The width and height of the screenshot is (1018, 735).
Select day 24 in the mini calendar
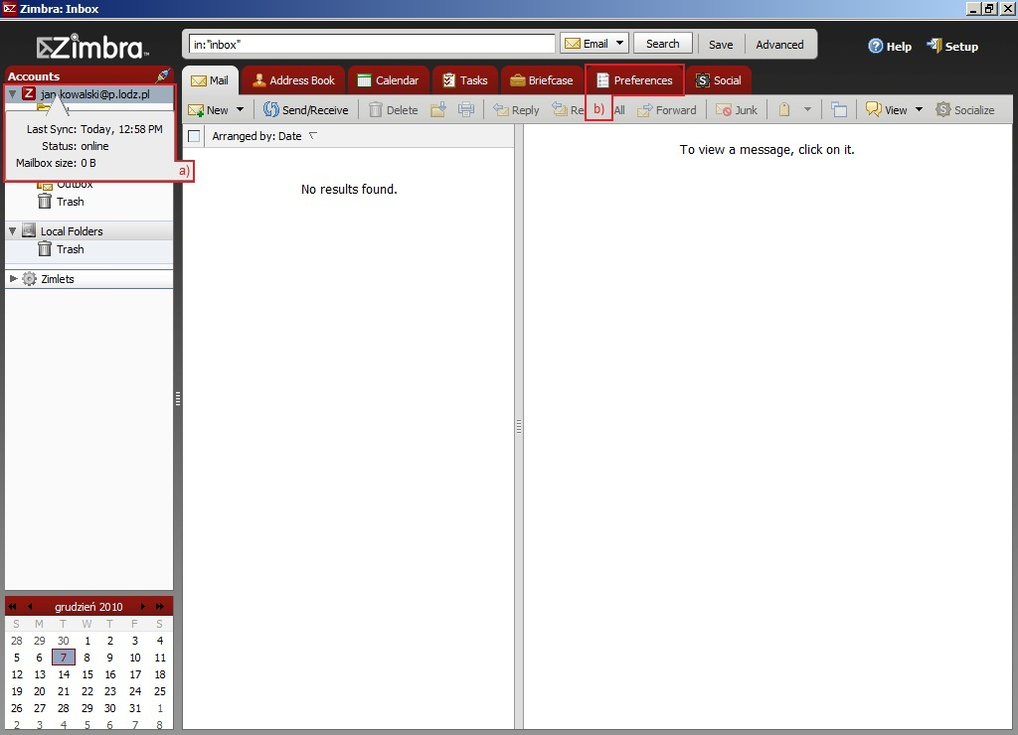pyautogui.click(x=135, y=691)
